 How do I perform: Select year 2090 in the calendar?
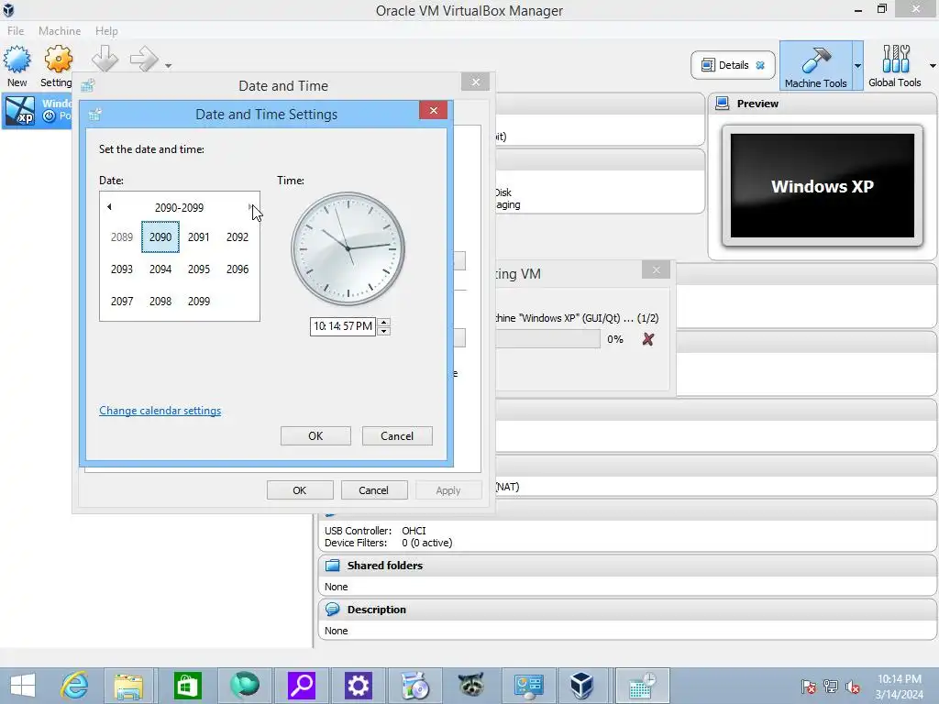(x=160, y=237)
